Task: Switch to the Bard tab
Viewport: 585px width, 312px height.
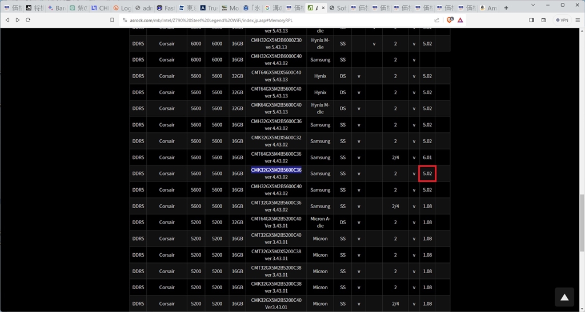Action: (x=56, y=8)
